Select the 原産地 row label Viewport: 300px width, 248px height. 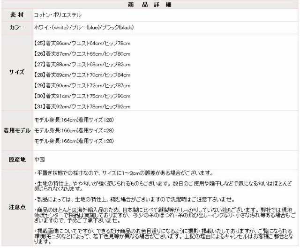17,159
